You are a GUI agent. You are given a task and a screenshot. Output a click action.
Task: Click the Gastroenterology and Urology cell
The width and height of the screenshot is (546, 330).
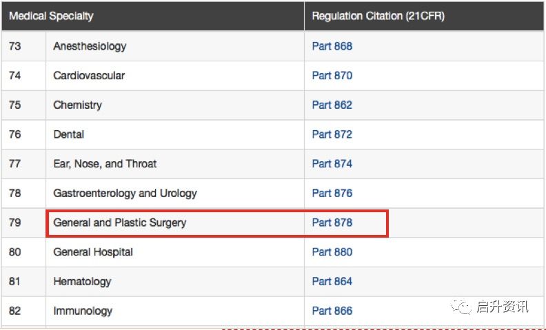point(125,193)
